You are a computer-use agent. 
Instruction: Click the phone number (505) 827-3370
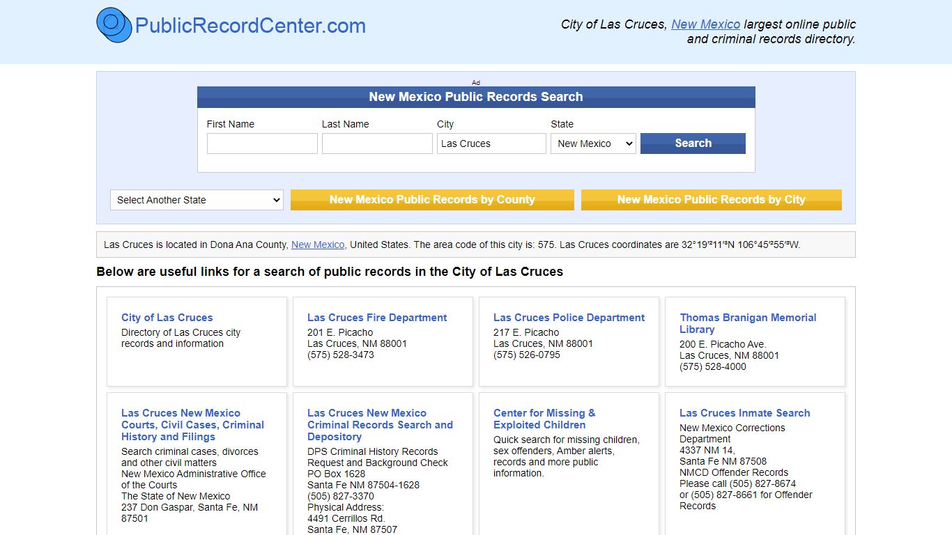click(341, 496)
